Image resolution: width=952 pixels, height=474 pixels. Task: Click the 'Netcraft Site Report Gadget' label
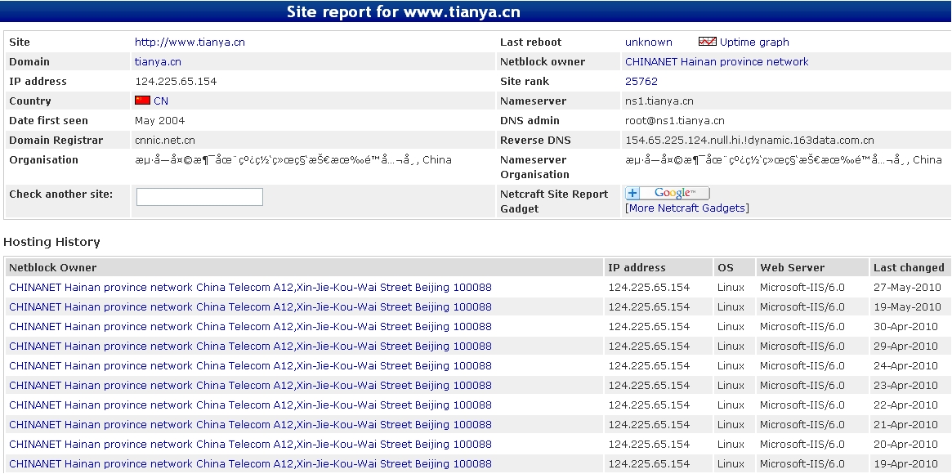[x=554, y=201]
